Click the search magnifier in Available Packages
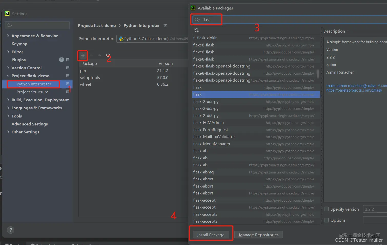The height and width of the screenshot is (245, 387). (x=197, y=20)
